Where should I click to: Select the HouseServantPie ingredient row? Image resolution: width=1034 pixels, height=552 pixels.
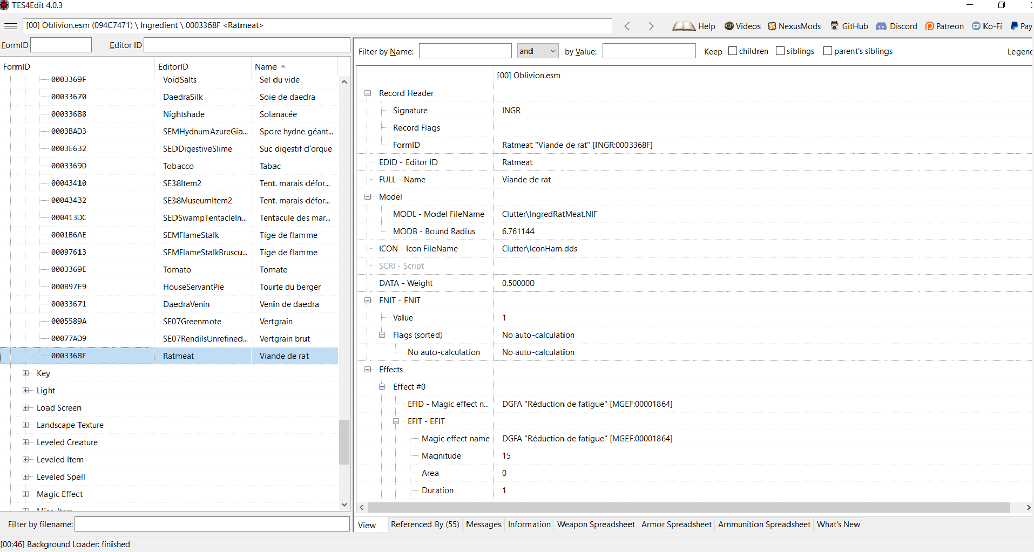(169, 287)
